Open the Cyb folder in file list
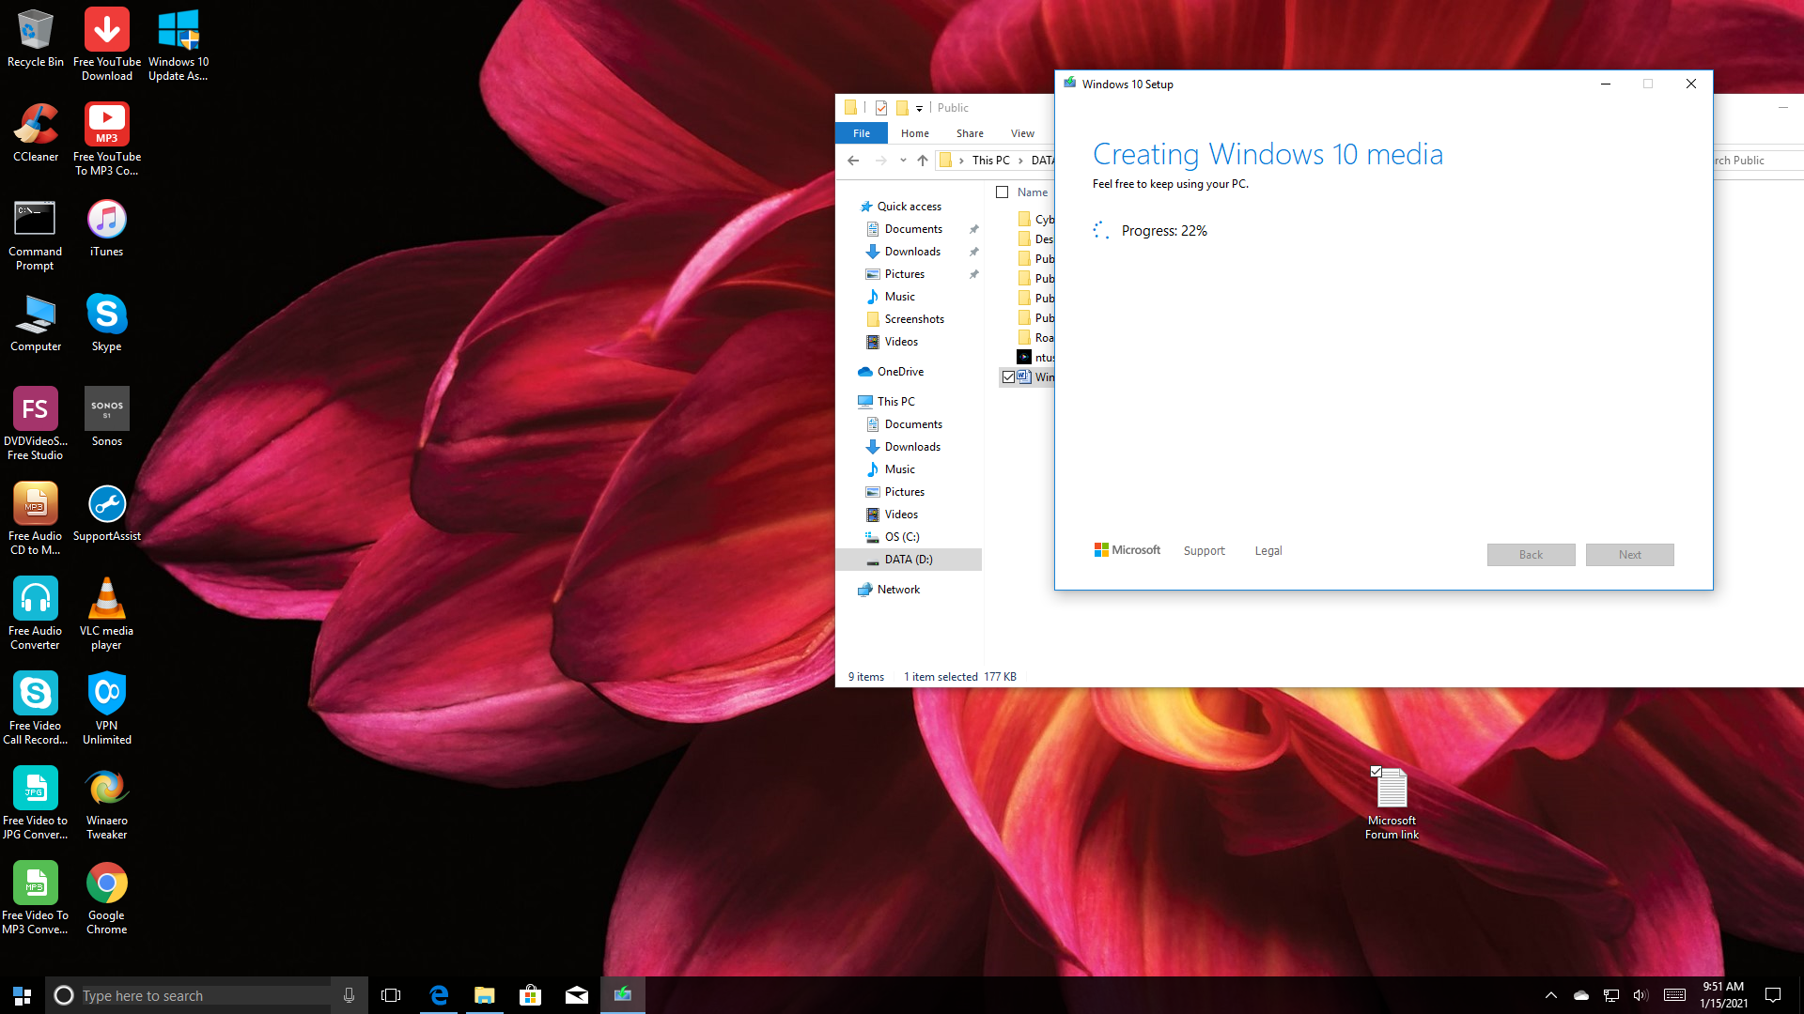Screen dimensions: 1804x1014 (x=1035, y=220)
